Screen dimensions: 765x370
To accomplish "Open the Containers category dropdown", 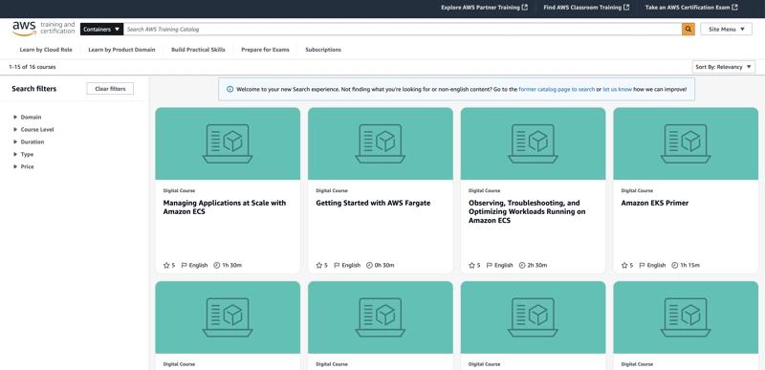I will (101, 30).
